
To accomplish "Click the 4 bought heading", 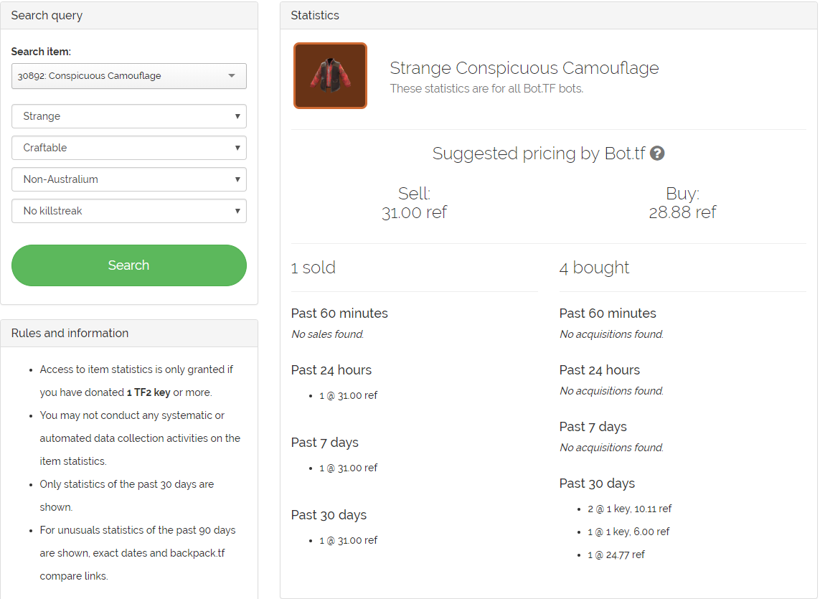I will click(594, 268).
